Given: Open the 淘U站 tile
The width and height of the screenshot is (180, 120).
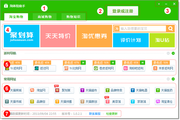Looking at the screenshot, I should [162, 40].
